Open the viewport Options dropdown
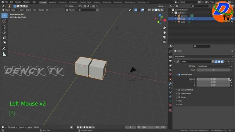Image resolution: width=235 pixels, height=132 pixels. click(x=162, y=6)
